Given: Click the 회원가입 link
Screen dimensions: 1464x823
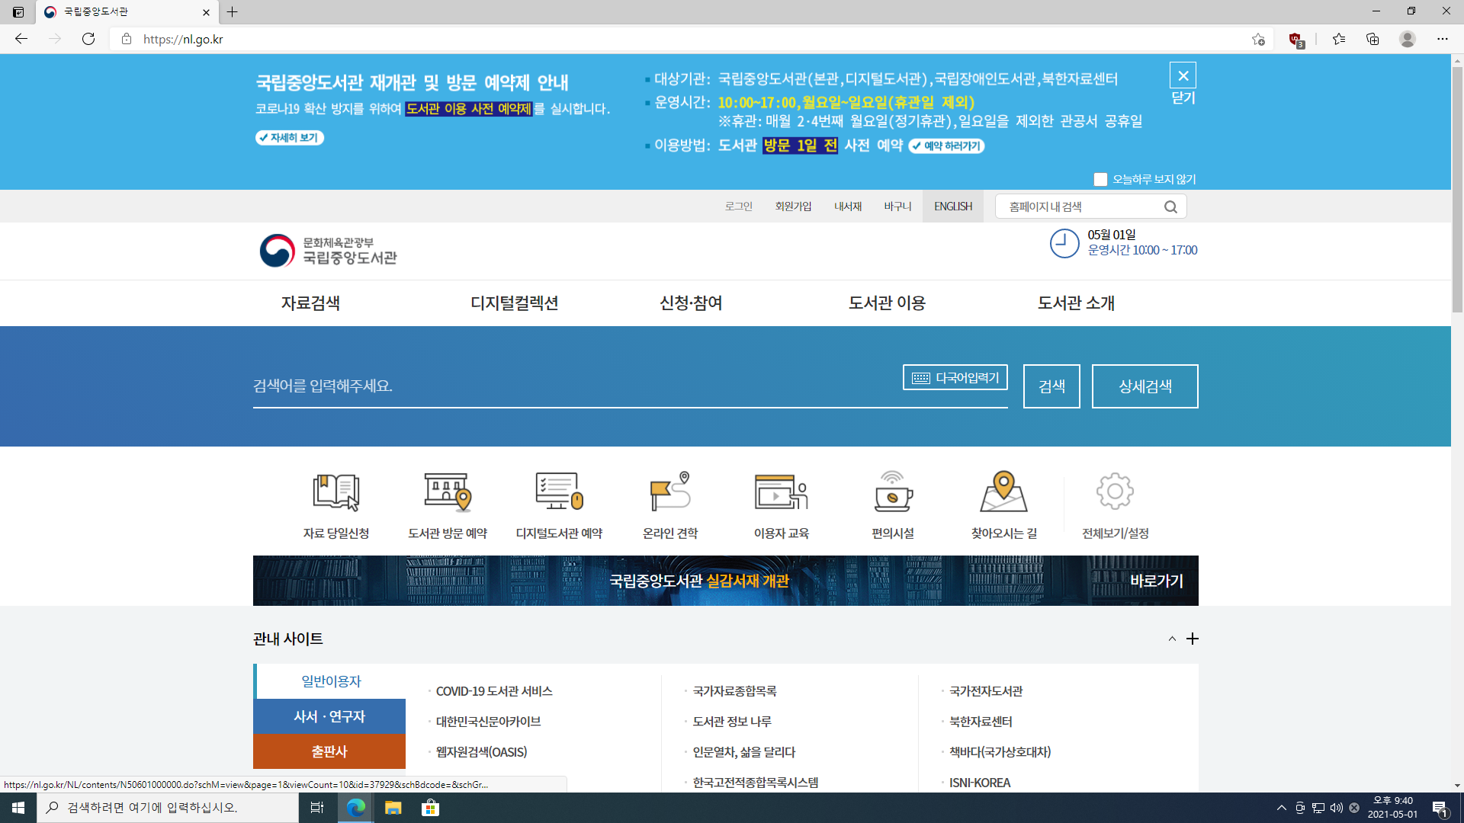Looking at the screenshot, I should coord(793,207).
